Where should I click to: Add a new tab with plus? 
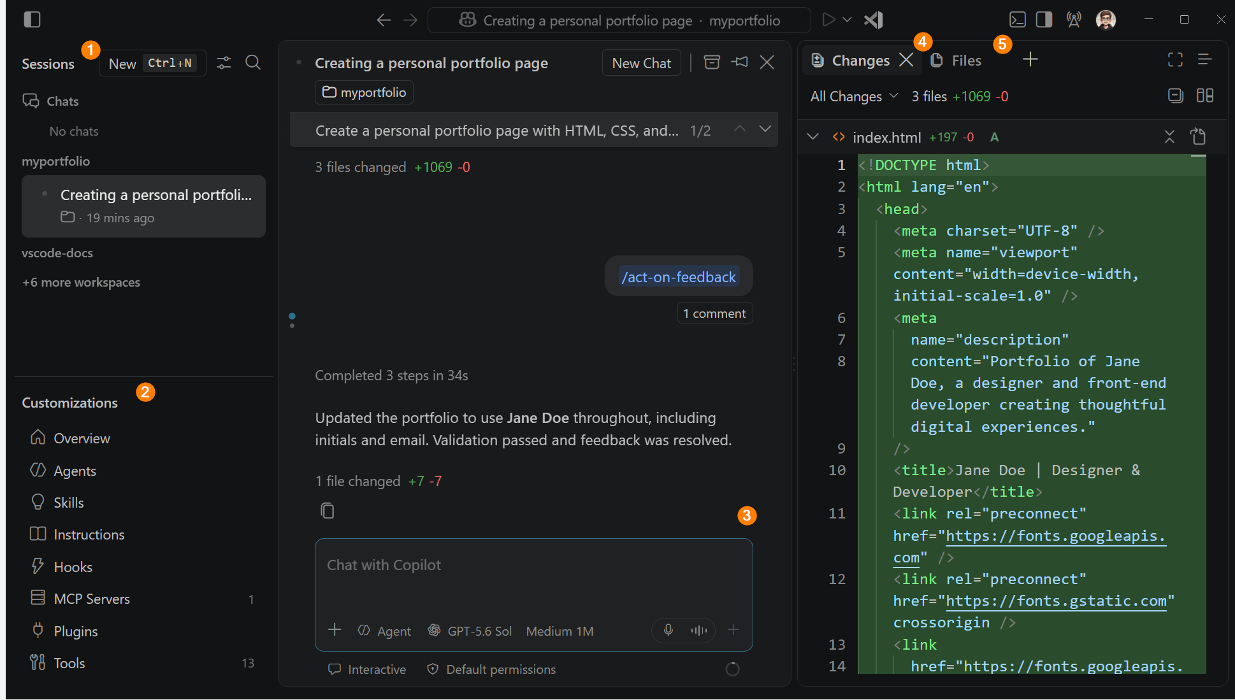click(1030, 59)
